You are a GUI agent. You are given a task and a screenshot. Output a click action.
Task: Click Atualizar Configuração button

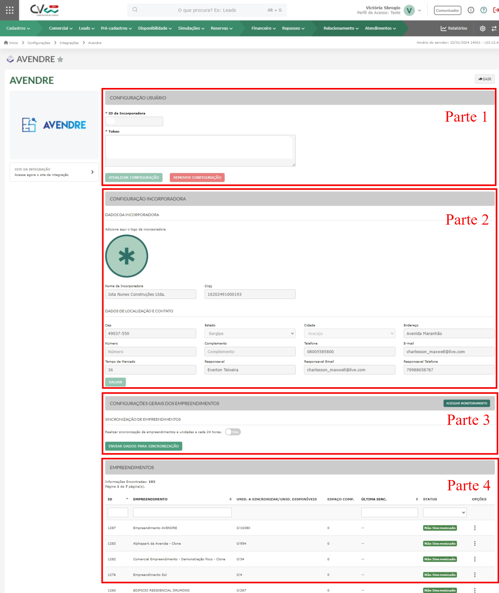click(x=133, y=177)
